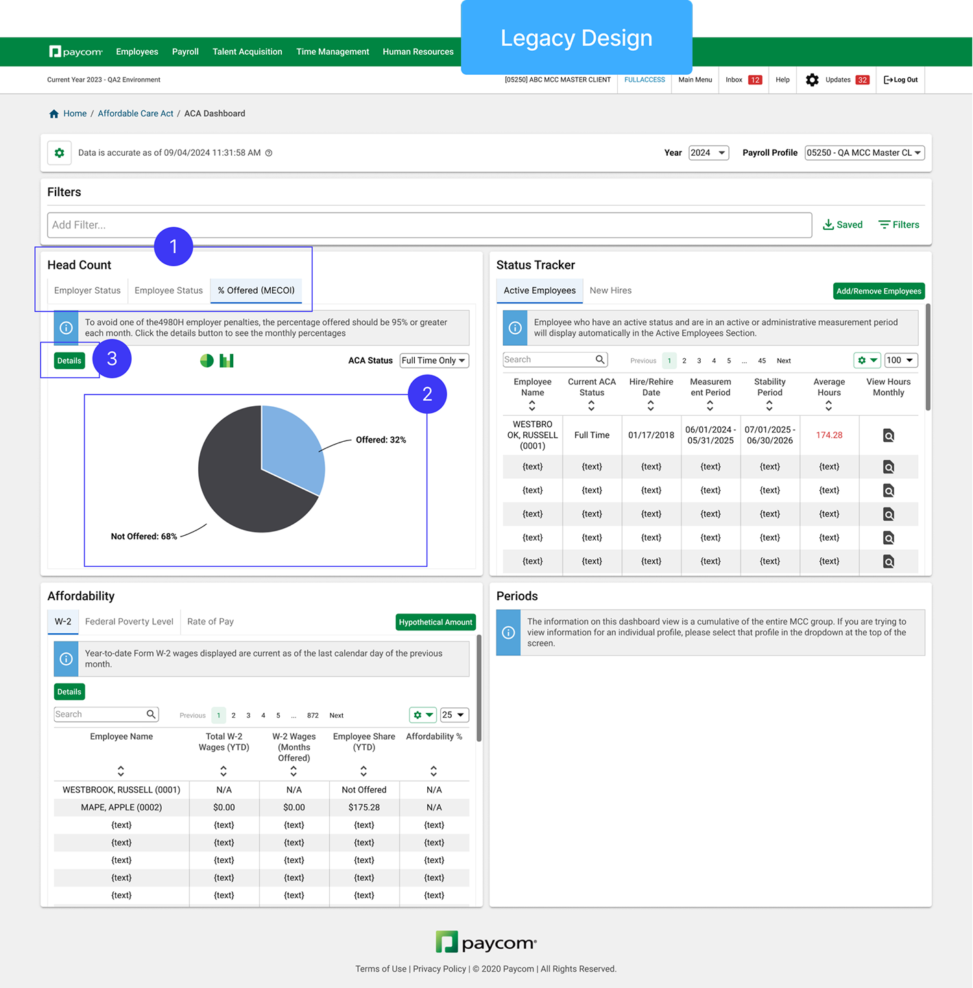973x988 pixels.
Task: Open the Affordability table settings gear dropdown
Action: point(423,715)
